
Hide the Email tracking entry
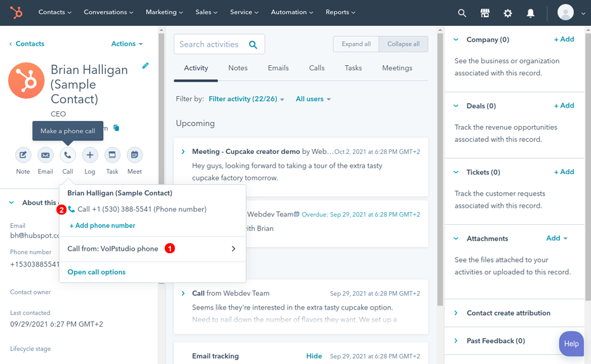[x=314, y=356]
